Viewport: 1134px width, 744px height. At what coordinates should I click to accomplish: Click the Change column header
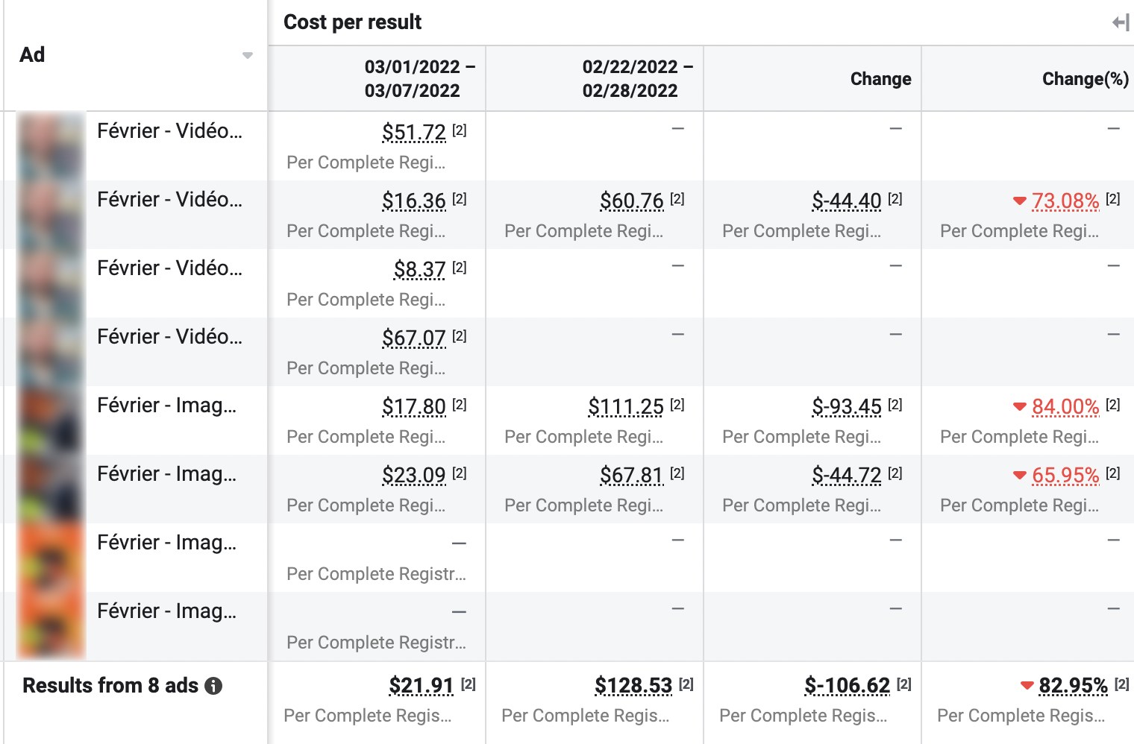coord(880,79)
